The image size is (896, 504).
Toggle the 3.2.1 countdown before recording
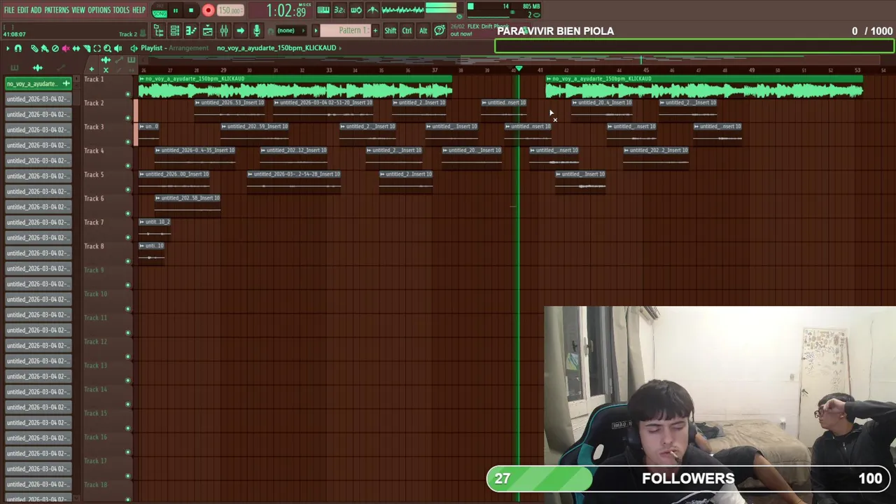(339, 10)
